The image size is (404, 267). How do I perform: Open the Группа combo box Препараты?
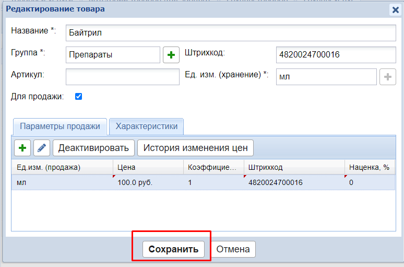pyautogui.click(x=113, y=55)
